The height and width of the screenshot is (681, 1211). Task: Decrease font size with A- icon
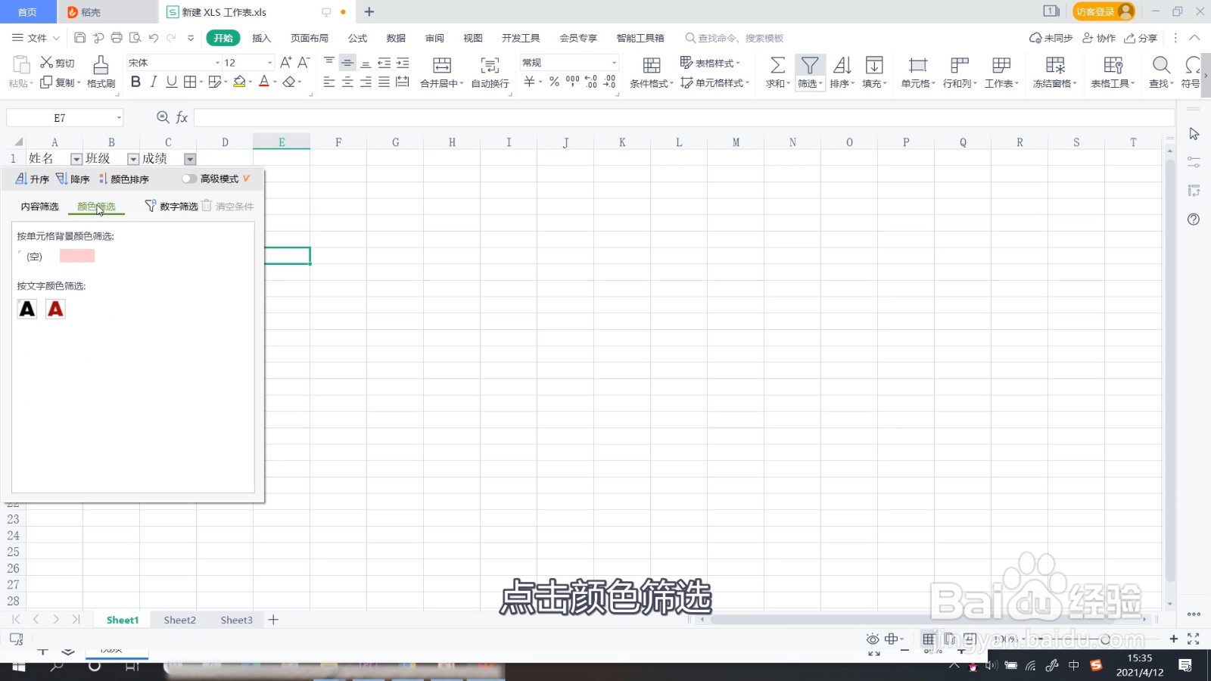[304, 63]
